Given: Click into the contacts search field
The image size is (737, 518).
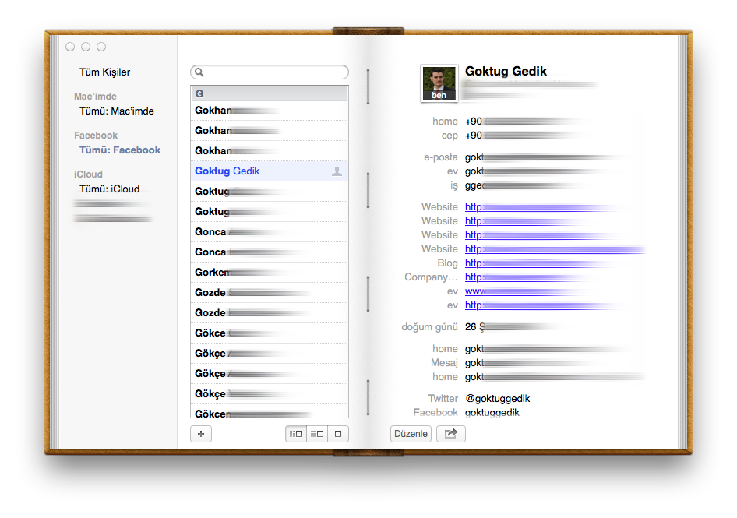Looking at the screenshot, I should (273, 72).
